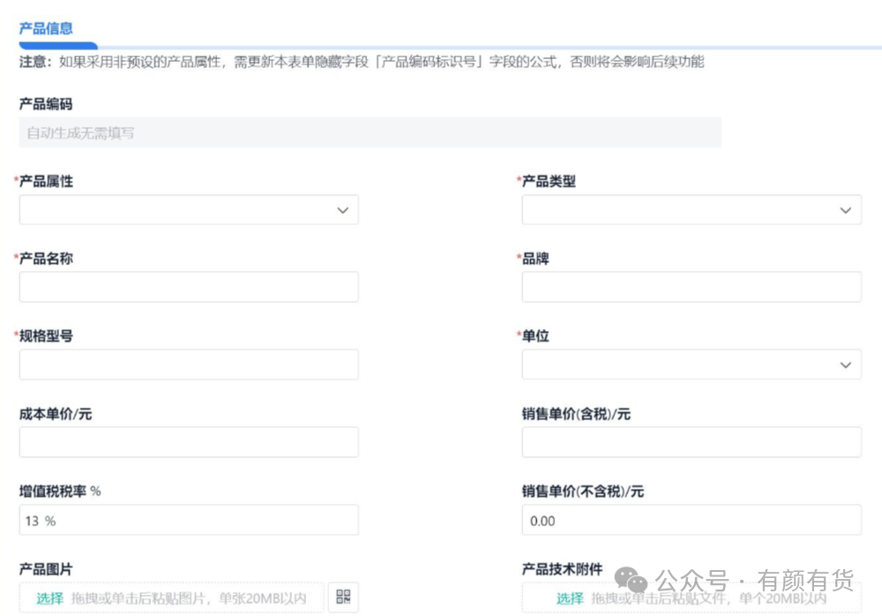This screenshot has height=616, width=882.
Task: Open the 产品属性 select box
Action: click(176, 210)
